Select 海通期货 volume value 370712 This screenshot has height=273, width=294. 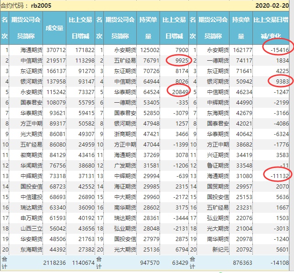(56, 50)
